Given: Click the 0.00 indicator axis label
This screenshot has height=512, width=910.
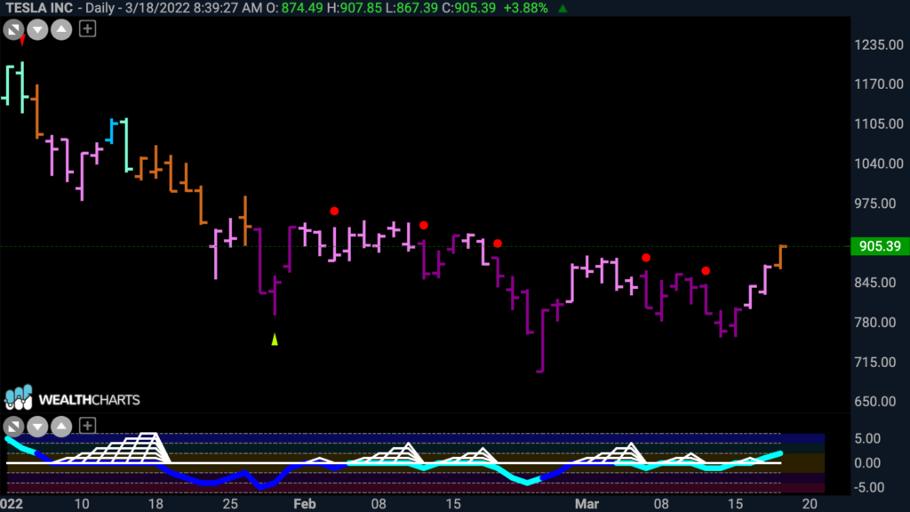Looking at the screenshot, I should pos(867,463).
